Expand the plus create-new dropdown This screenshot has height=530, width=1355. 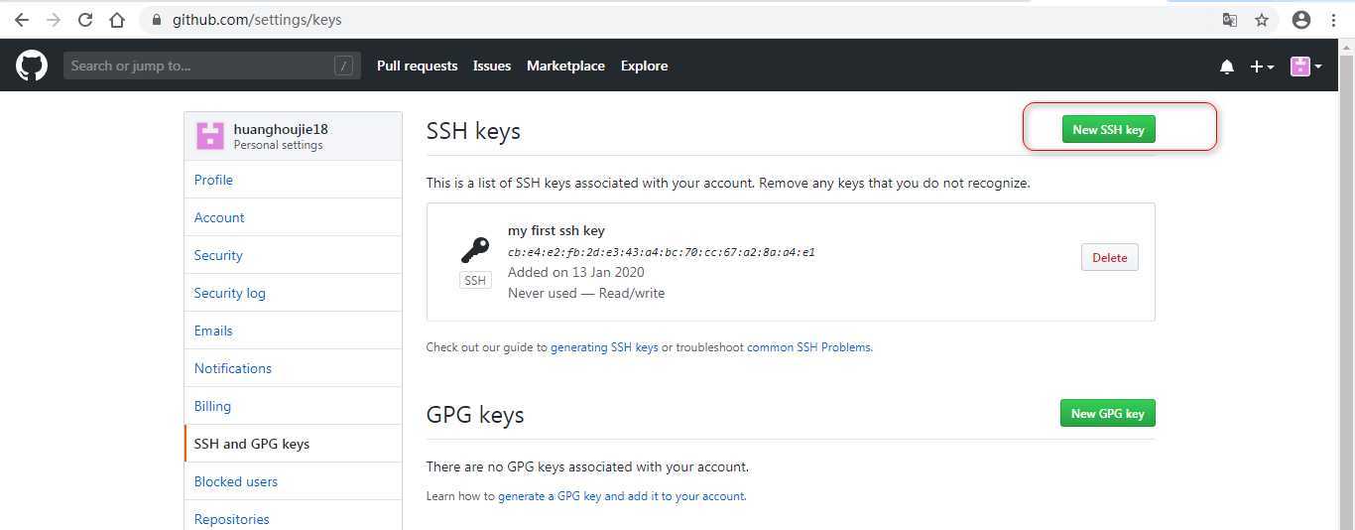pyautogui.click(x=1262, y=66)
